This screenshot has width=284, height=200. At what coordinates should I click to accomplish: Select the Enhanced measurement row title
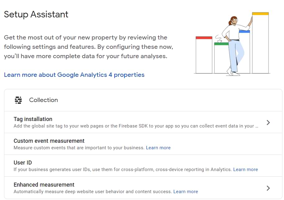click(44, 184)
